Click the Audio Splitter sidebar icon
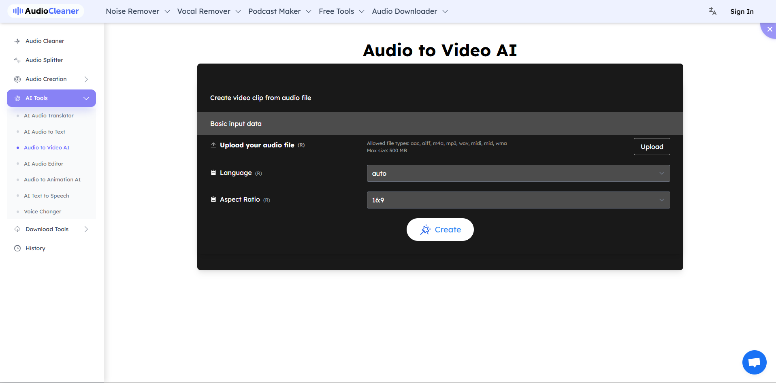Screen dimensions: 776x383 pyautogui.click(x=17, y=60)
